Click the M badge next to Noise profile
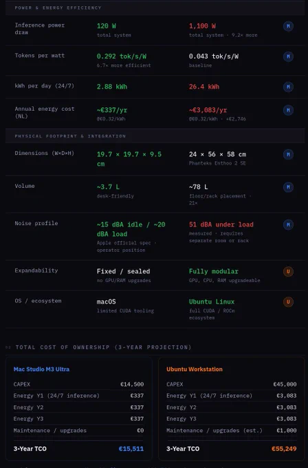This screenshot has width=308, height=468. click(x=288, y=225)
